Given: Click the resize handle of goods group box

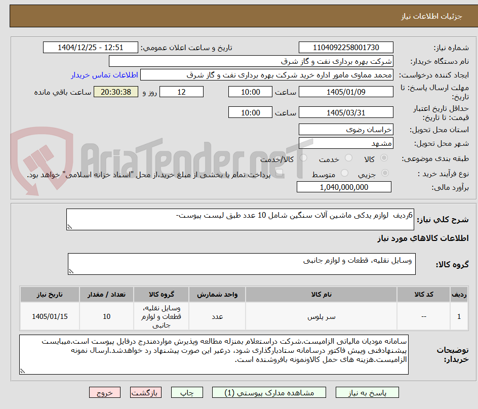Looking at the screenshot, I should [71, 271].
